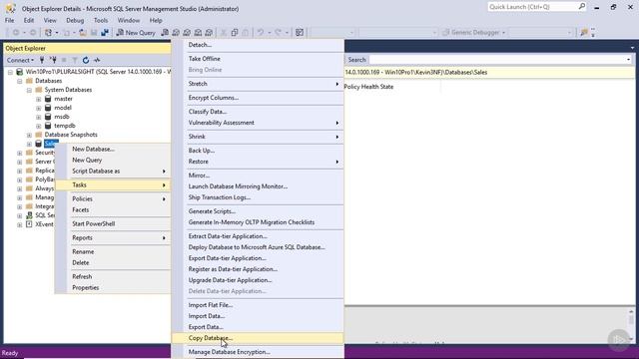Expand the Database Snapshots node

[29, 135]
